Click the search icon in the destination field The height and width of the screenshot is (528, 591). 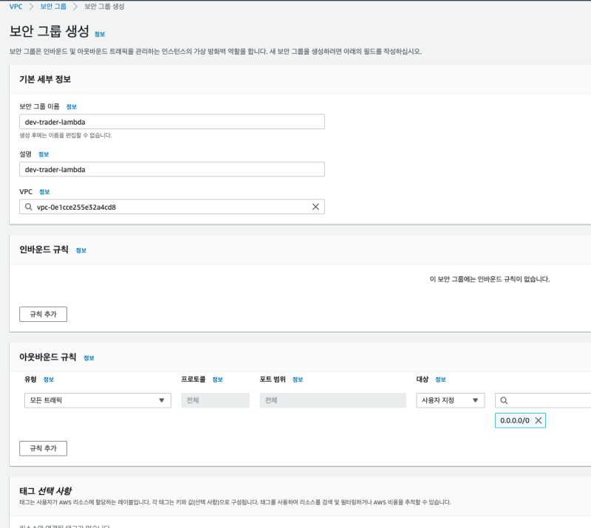[x=504, y=400]
